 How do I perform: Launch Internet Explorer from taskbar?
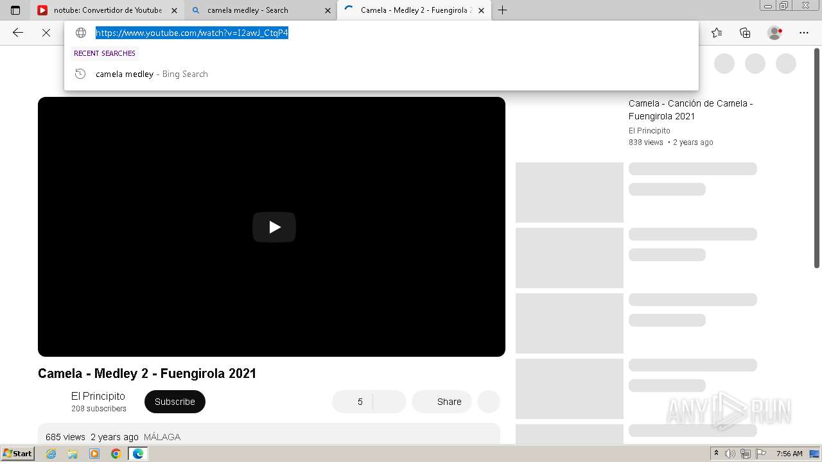pos(51,454)
